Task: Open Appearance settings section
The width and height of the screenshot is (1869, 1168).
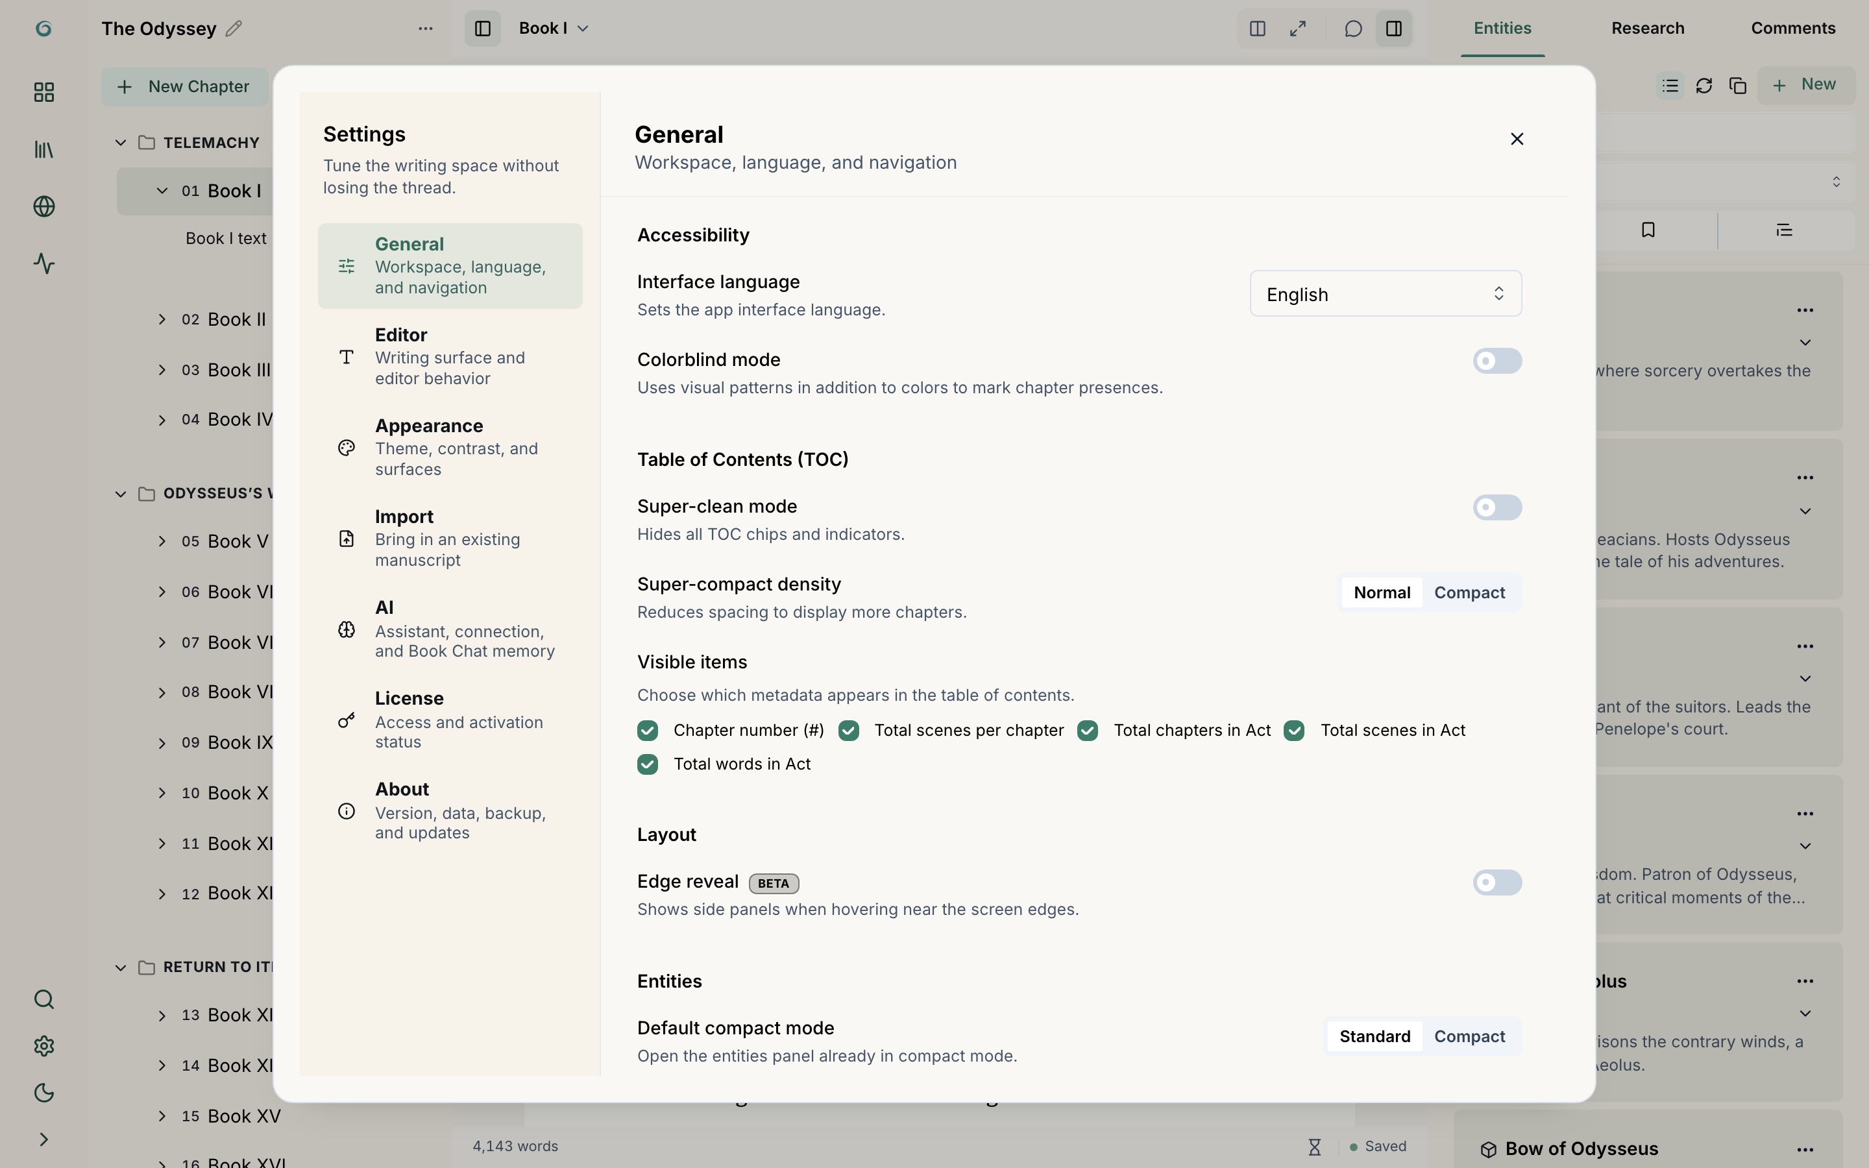Action: tap(450, 448)
